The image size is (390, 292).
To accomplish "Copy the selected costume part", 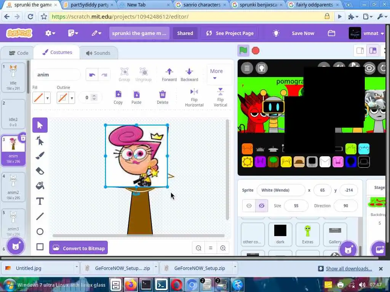I will point(118,97).
